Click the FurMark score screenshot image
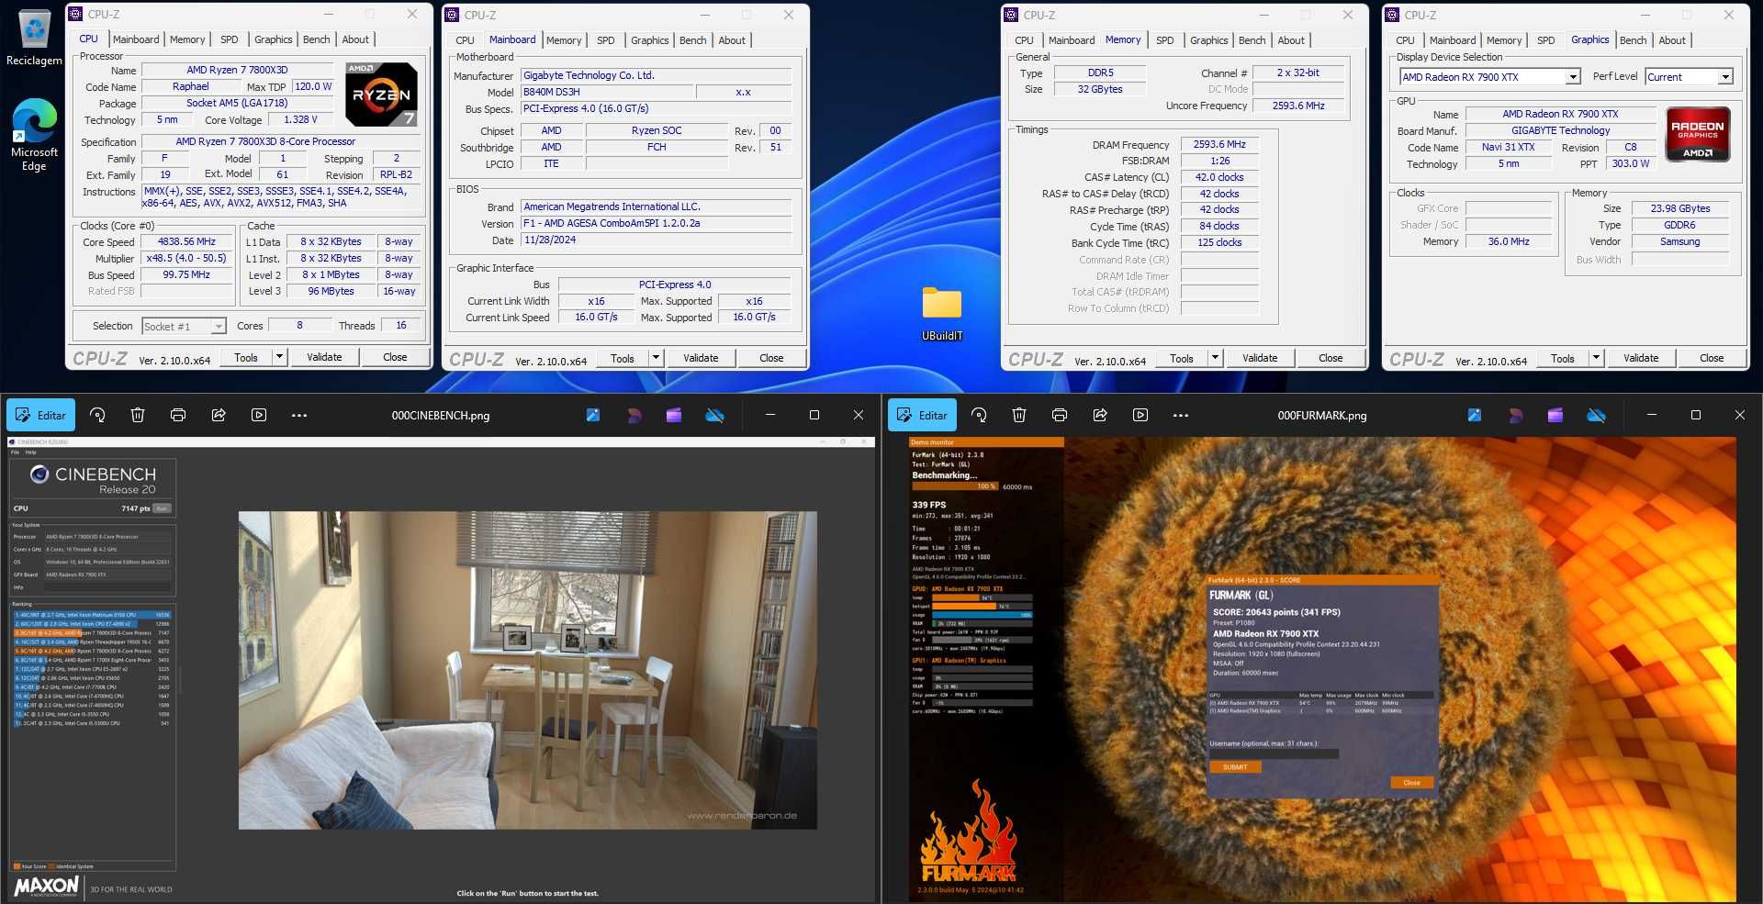This screenshot has height=904, width=1763. [1322, 670]
